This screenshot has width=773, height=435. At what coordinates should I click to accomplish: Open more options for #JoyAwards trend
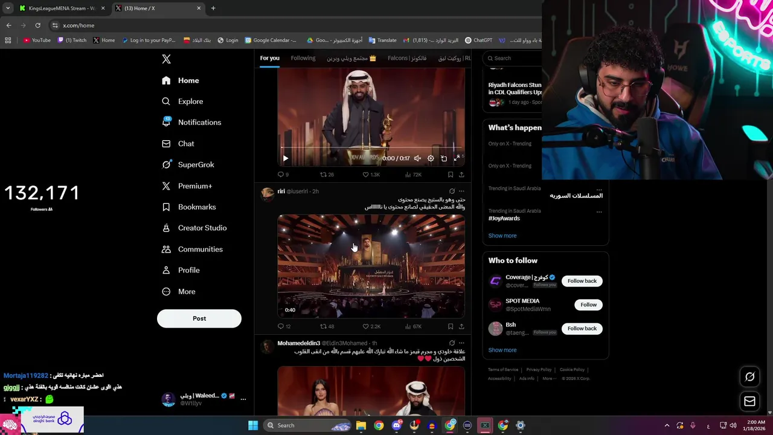coord(599,212)
